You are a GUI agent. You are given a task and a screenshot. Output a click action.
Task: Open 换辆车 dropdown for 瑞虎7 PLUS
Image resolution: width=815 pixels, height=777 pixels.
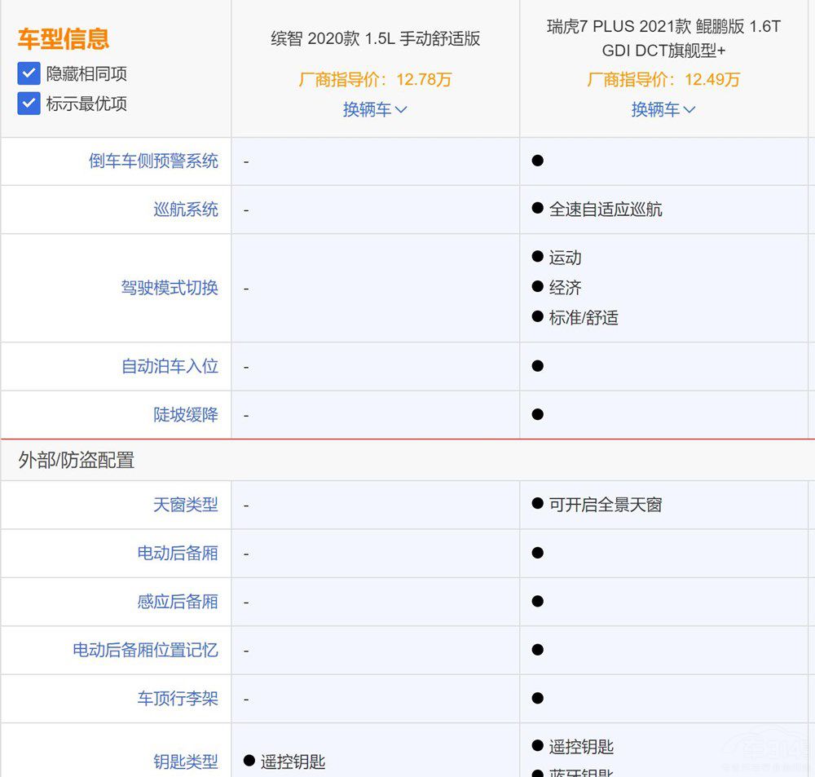click(663, 109)
